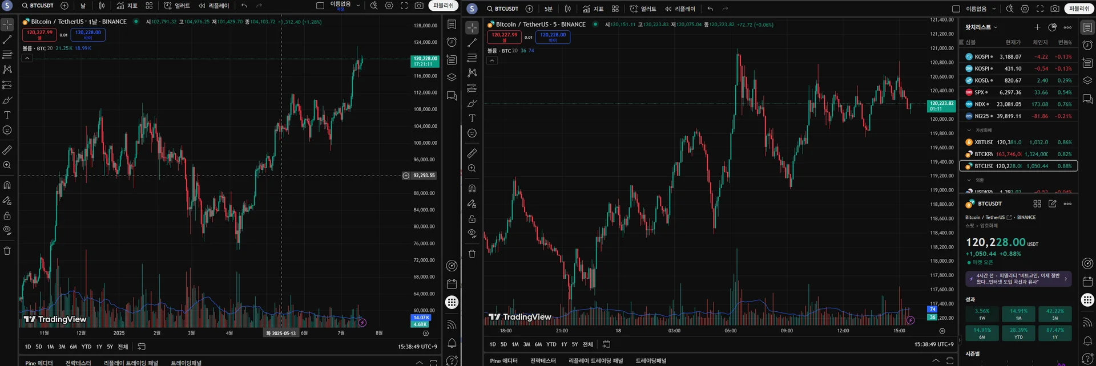Toggle lock all drawings in the left window
This screenshot has height=366, width=1096.
(7, 215)
